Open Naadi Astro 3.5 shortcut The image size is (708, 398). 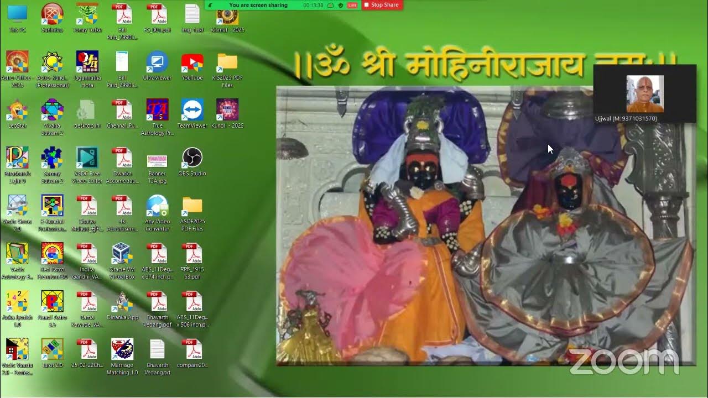(52, 310)
